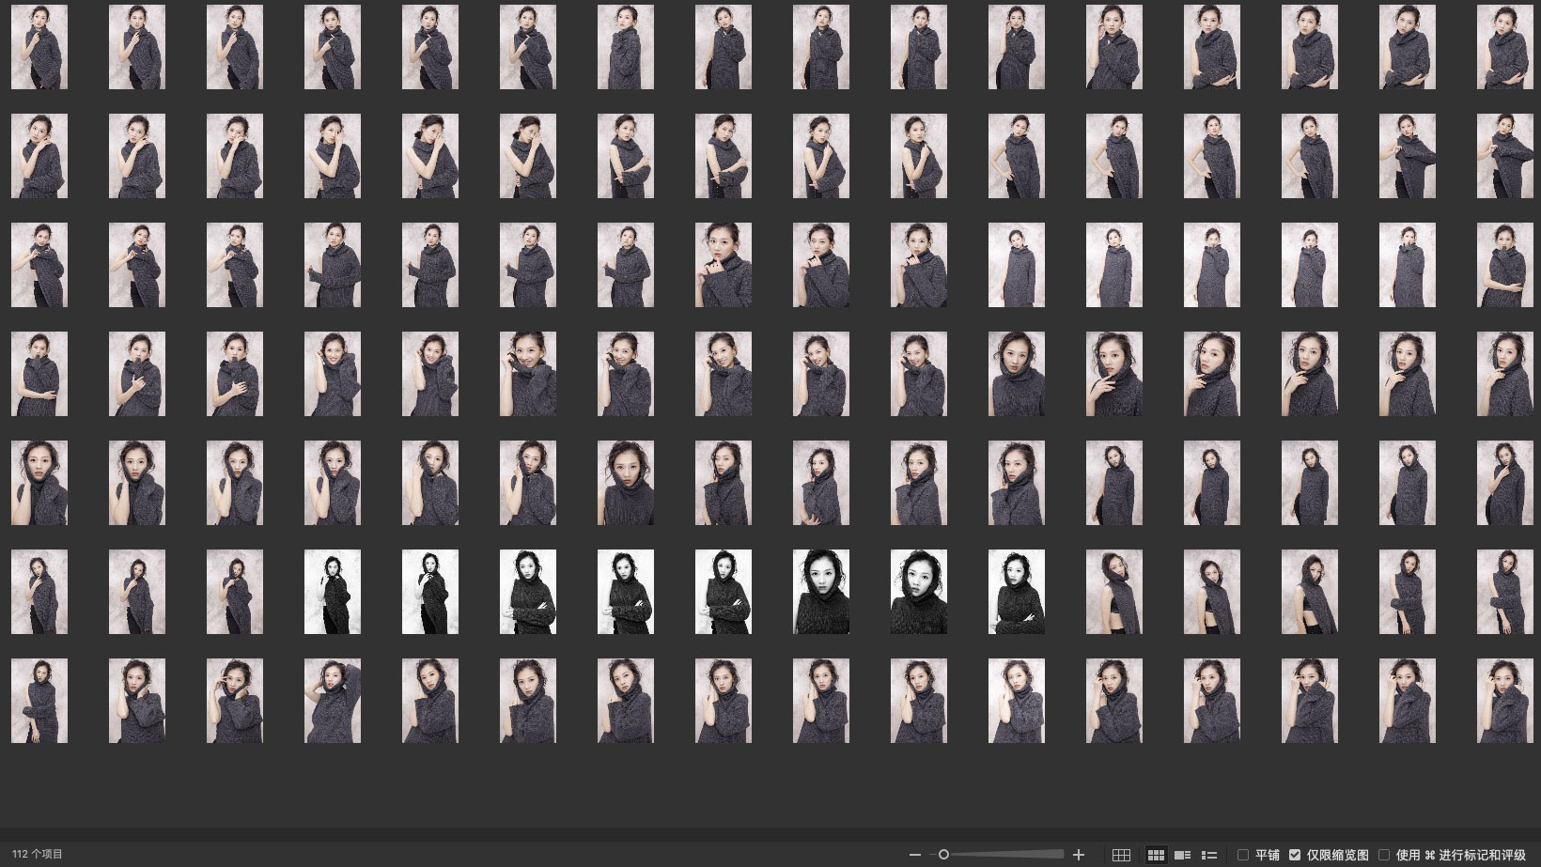Screen dimensions: 1541x867
Task: Select the last black-and-white portrait thumbnail
Action: coord(1016,592)
